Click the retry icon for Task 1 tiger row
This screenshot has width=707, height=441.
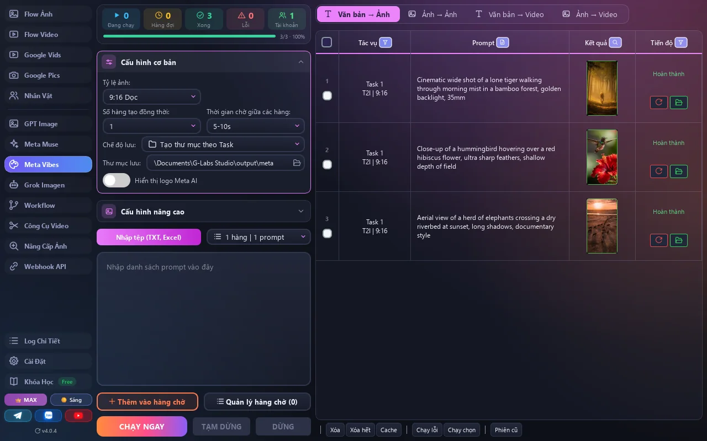tap(658, 102)
